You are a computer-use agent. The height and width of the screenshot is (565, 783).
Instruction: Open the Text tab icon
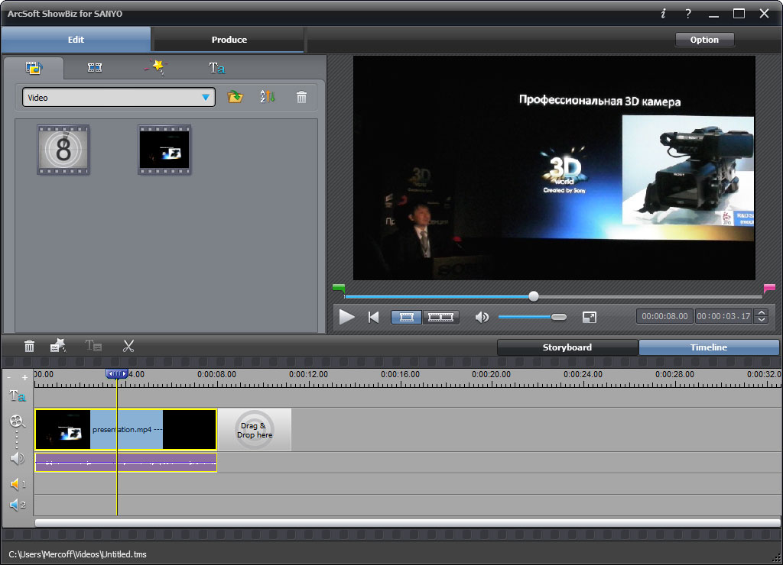tap(216, 68)
